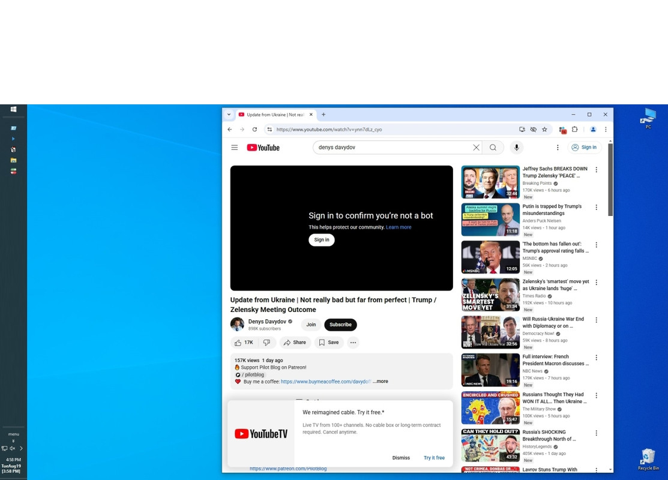Clear the search box with the X icon
The width and height of the screenshot is (668, 480).
476,148
